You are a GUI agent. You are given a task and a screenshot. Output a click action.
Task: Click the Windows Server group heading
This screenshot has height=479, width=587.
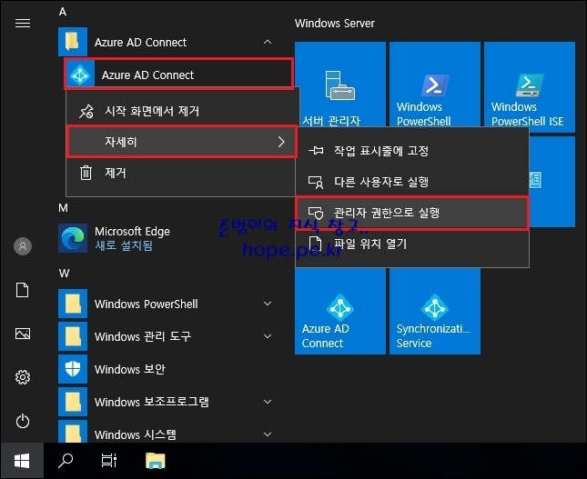tap(335, 24)
